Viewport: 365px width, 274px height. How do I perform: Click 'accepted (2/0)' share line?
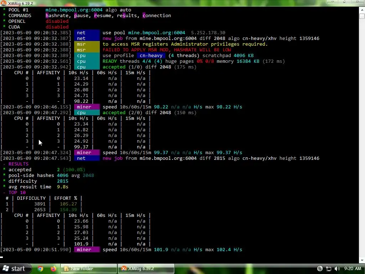pos(149,112)
